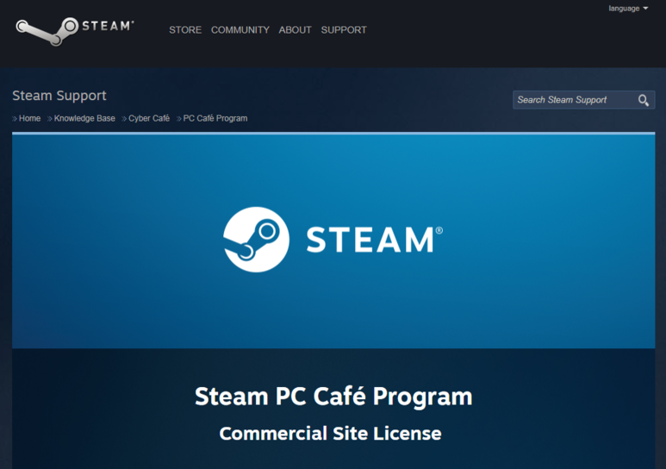Image resolution: width=666 pixels, height=469 pixels.
Task: Open the language dropdown
Action: (x=628, y=9)
